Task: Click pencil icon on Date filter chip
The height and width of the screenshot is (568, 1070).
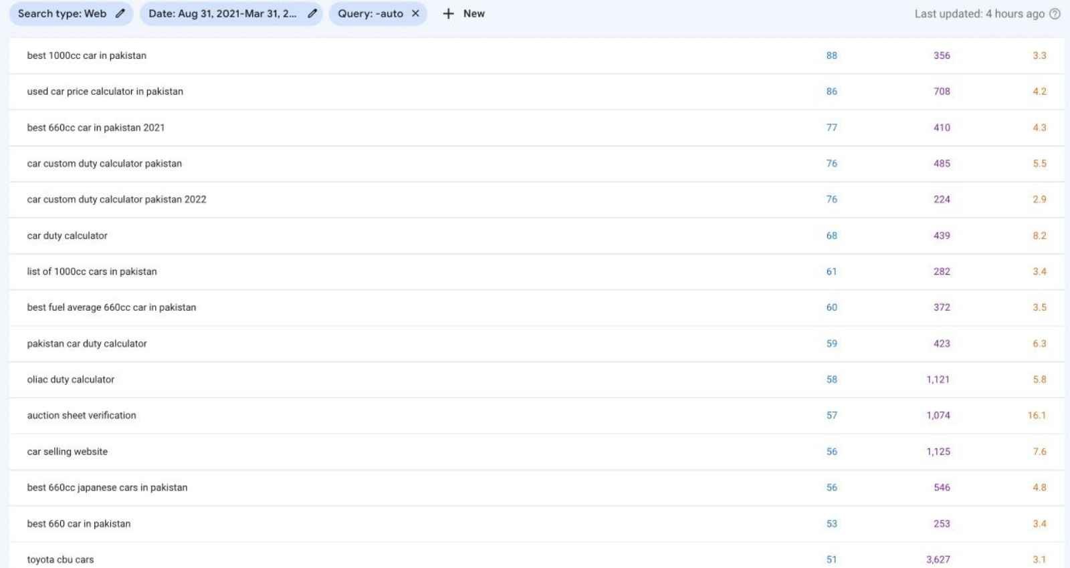Action: click(x=312, y=13)
